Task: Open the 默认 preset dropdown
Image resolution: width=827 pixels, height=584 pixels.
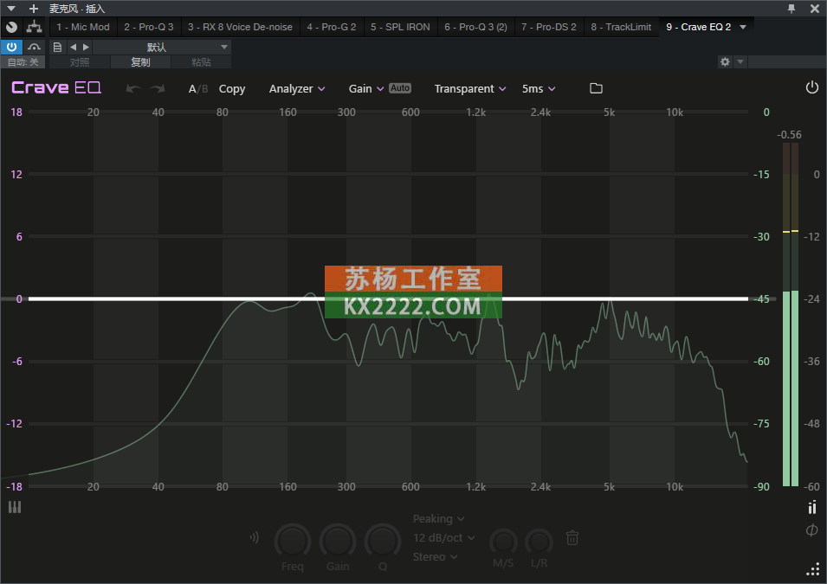Action: (x=162, y=47)
